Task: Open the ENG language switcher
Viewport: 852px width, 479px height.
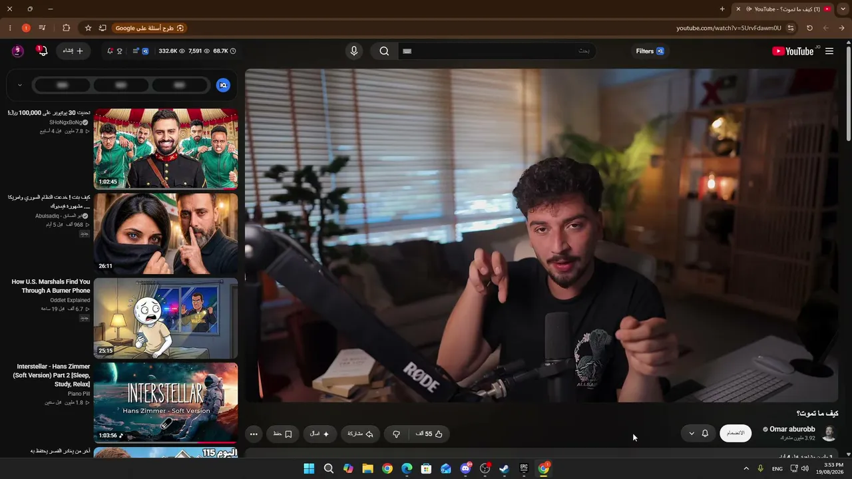Action: click(777, 468)
